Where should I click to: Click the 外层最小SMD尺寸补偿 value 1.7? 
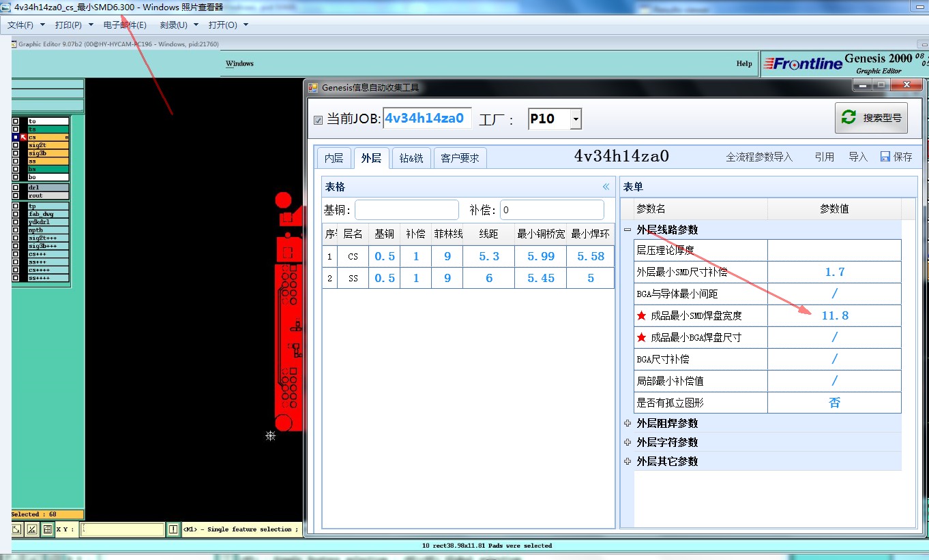click(x=834, y=272)
